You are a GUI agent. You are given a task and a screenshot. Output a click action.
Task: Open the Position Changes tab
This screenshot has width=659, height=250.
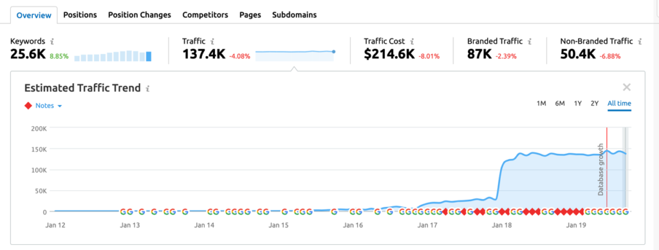pos(140,15)
